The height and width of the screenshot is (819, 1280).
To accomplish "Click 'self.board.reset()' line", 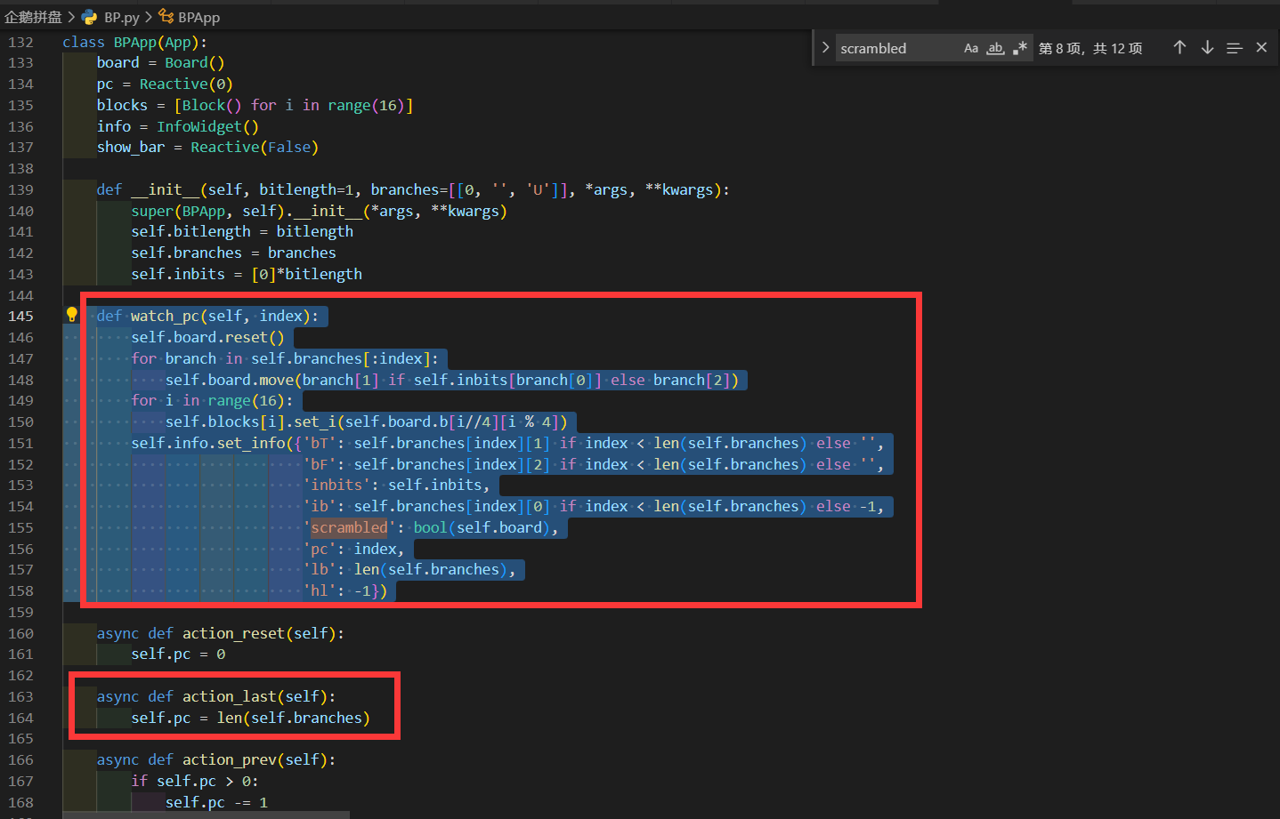I will pos(207,337).
